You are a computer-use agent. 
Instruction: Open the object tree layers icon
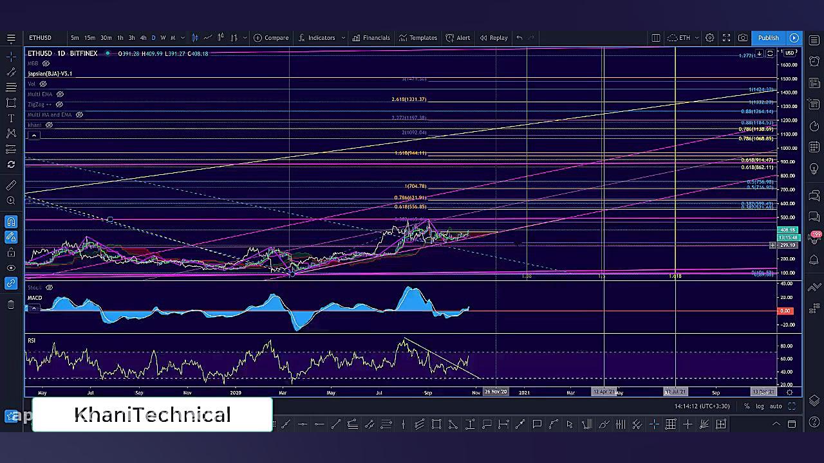pyautogui.click(x=814, y=401)
